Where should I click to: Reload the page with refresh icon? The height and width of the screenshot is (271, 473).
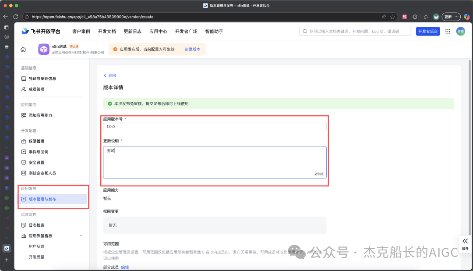click(x=16, y=17)
